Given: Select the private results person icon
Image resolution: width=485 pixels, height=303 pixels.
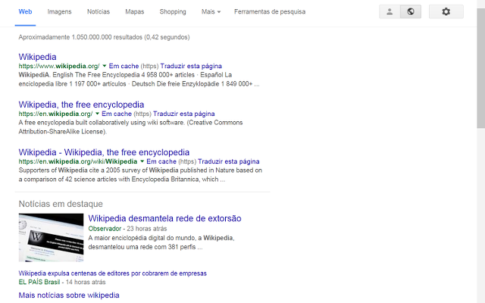Looking at the screenshot, I should coord(390,12).
